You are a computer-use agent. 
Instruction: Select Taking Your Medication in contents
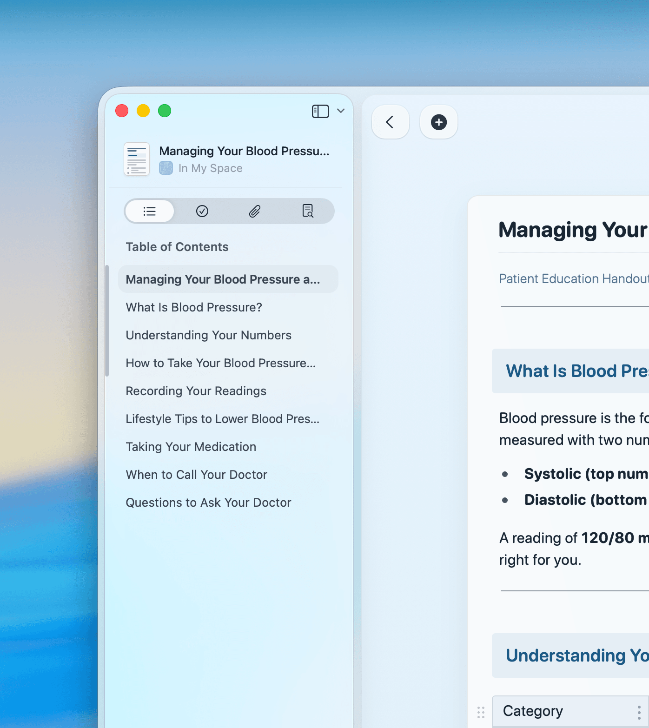[x=191, y=447]
